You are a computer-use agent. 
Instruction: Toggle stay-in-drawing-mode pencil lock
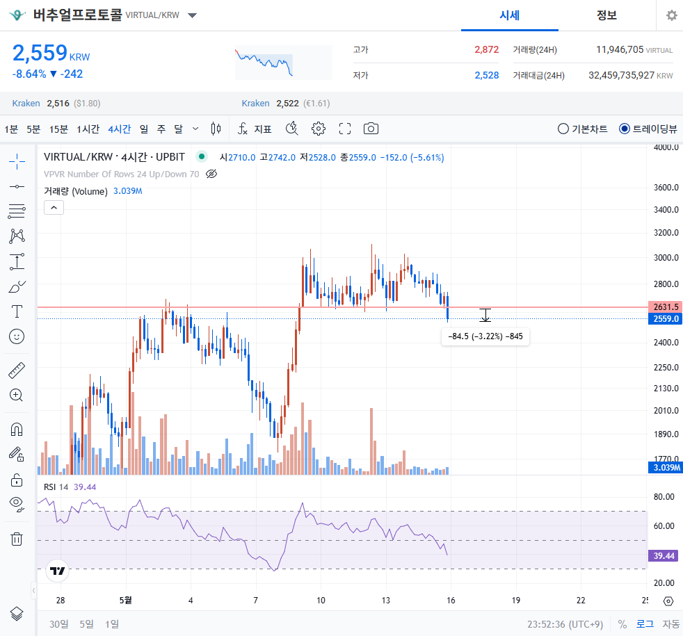point(17,455)
